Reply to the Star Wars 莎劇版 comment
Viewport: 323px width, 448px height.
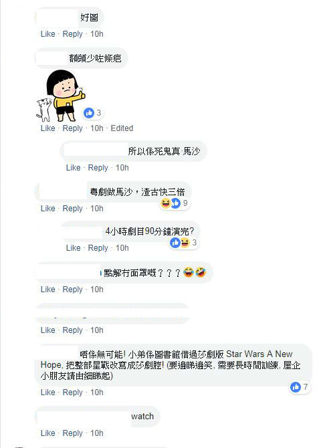72,393
